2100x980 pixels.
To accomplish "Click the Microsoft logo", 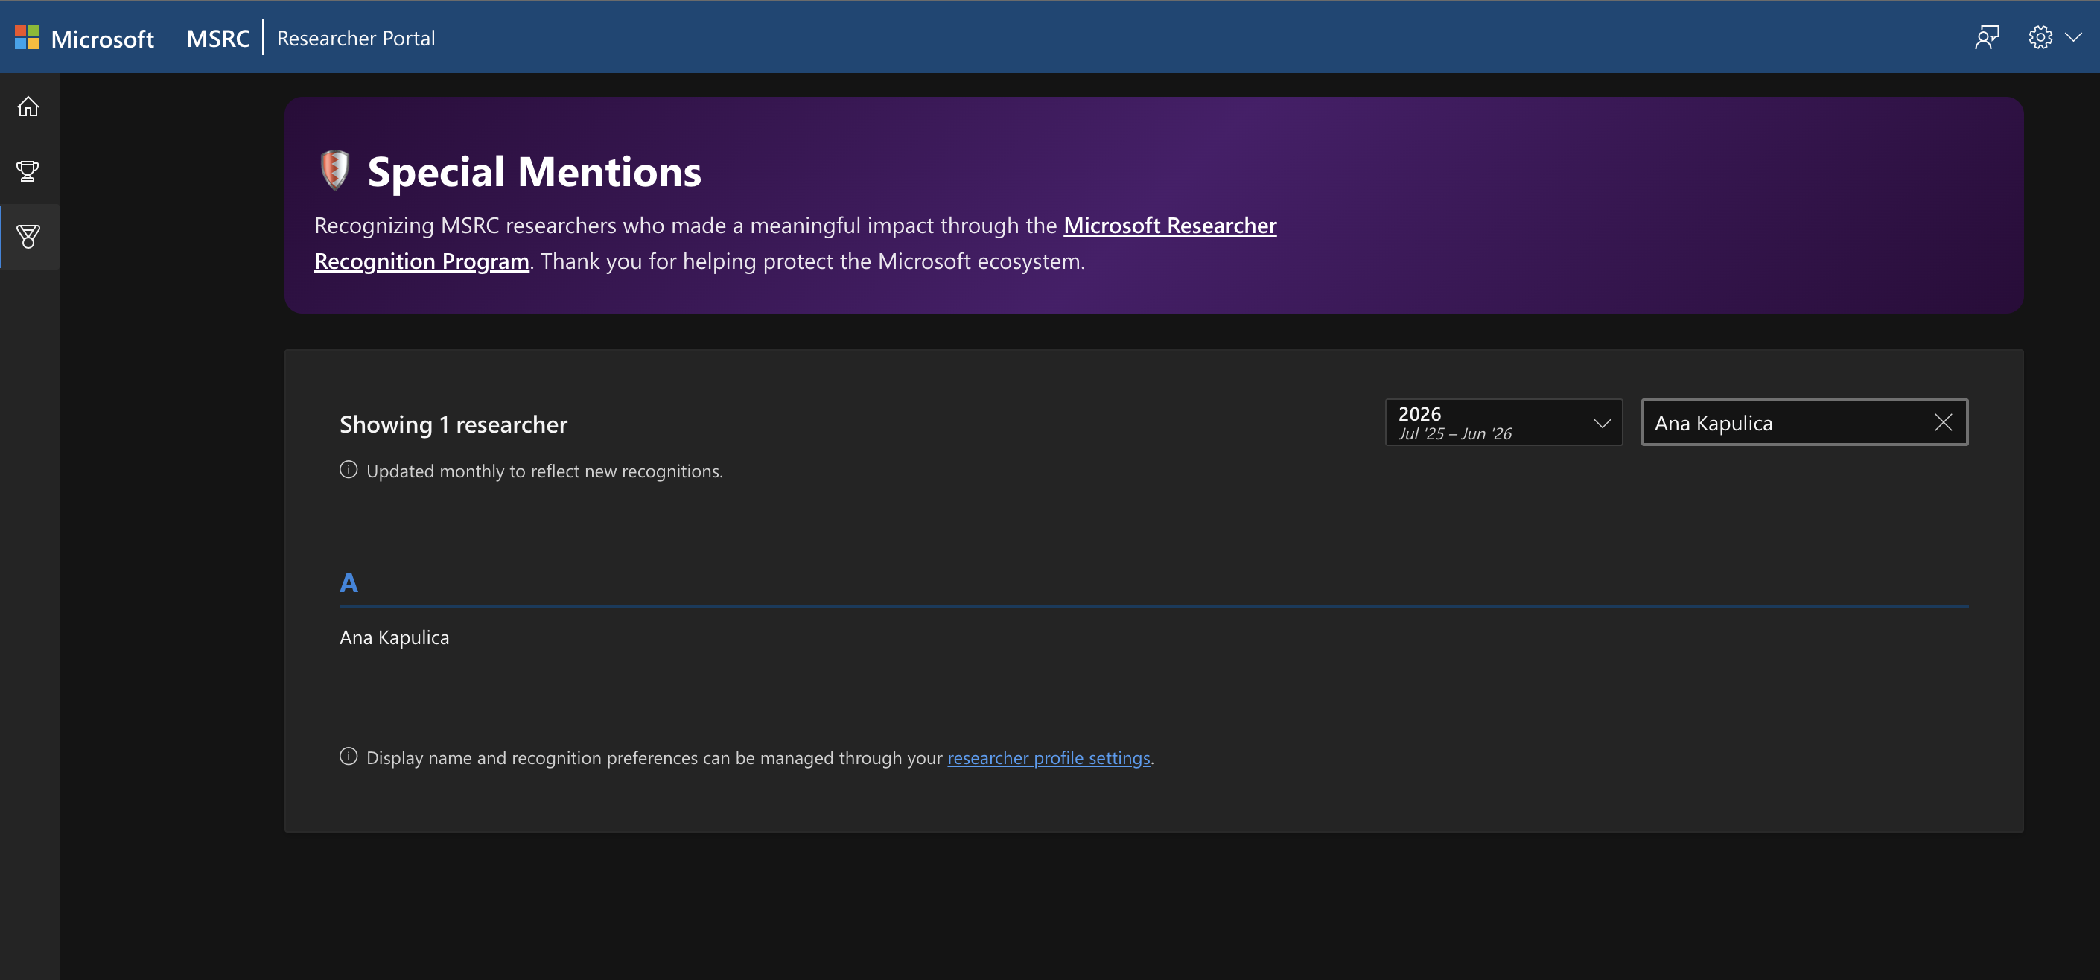I will click(x=27, y=37).
